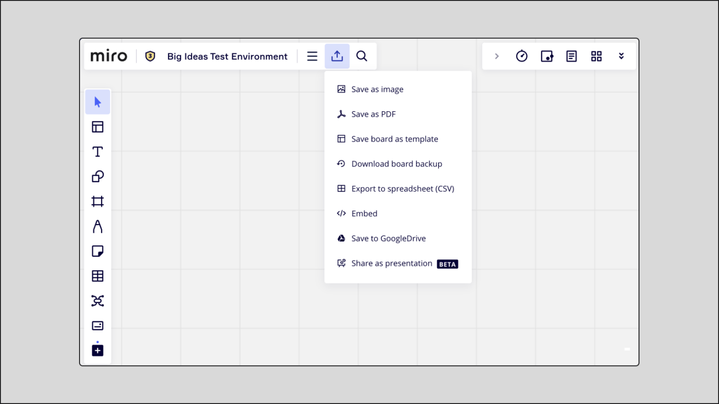Image resolution: width=719 pixels, height=404 pixels.
Task: Start the Timer from the top-right toolbar
Action: point(521,56)
